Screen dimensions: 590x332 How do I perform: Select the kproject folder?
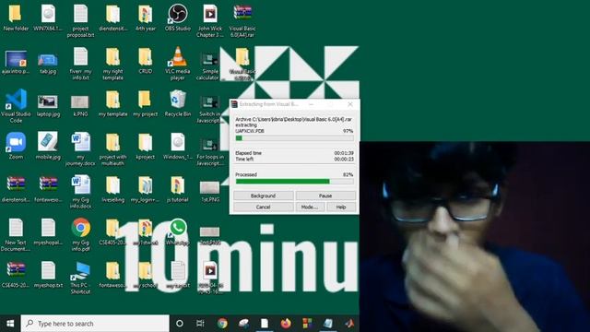(146, 146)
